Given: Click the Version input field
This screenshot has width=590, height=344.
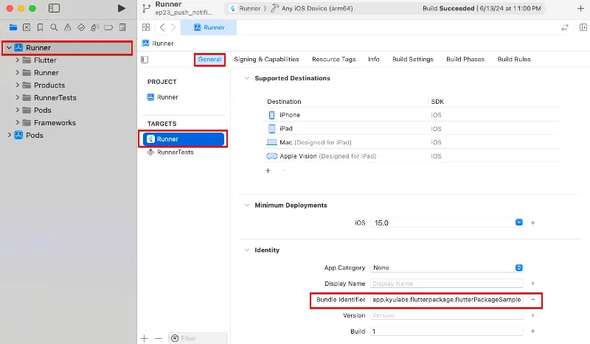Looking at the screenshot, I should [447, 315].
